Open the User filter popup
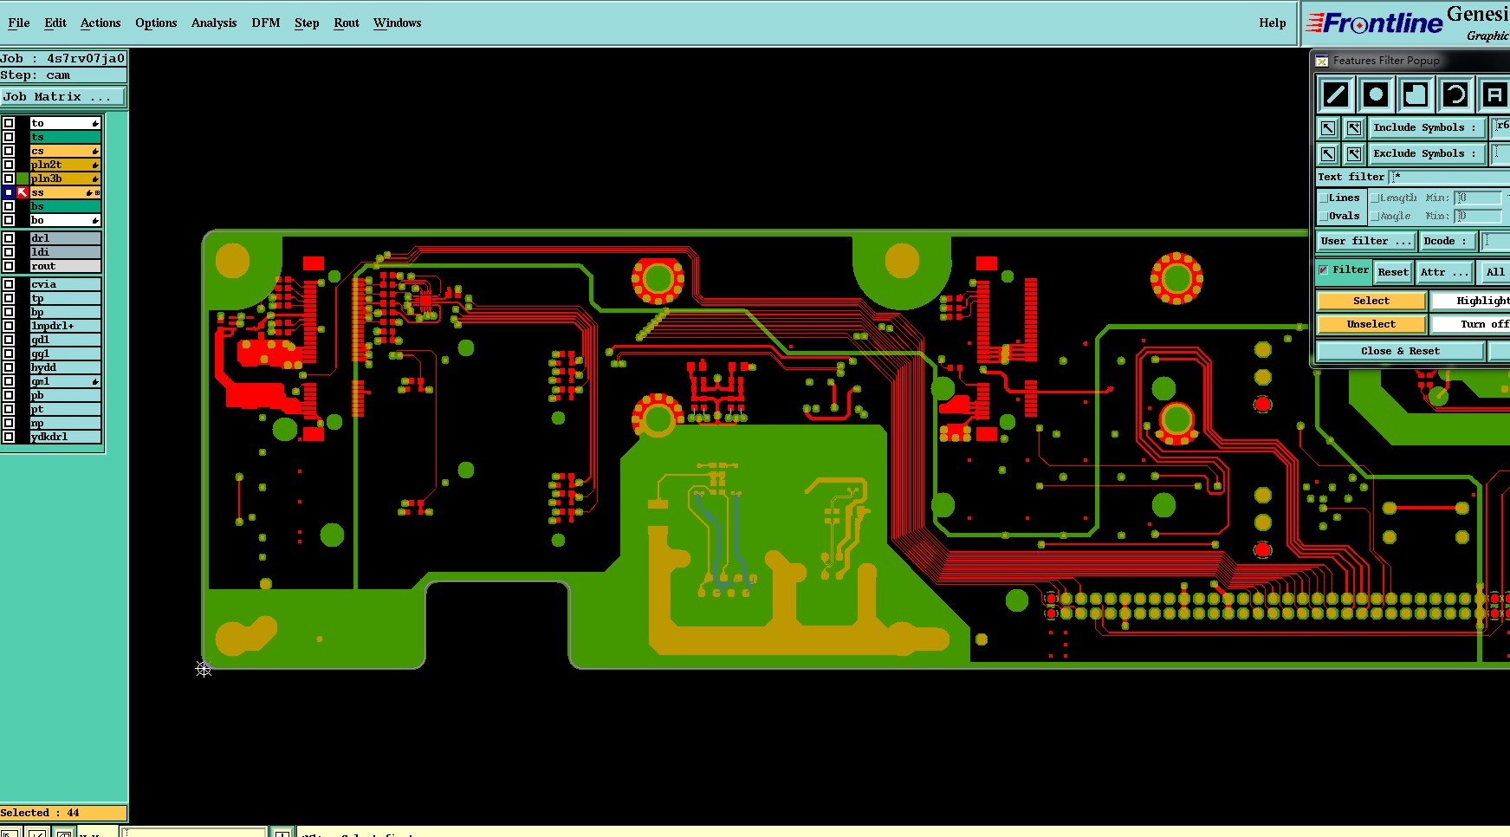Image resolution: width=1510 pixels, height=837 pixels. (1366, 241)
